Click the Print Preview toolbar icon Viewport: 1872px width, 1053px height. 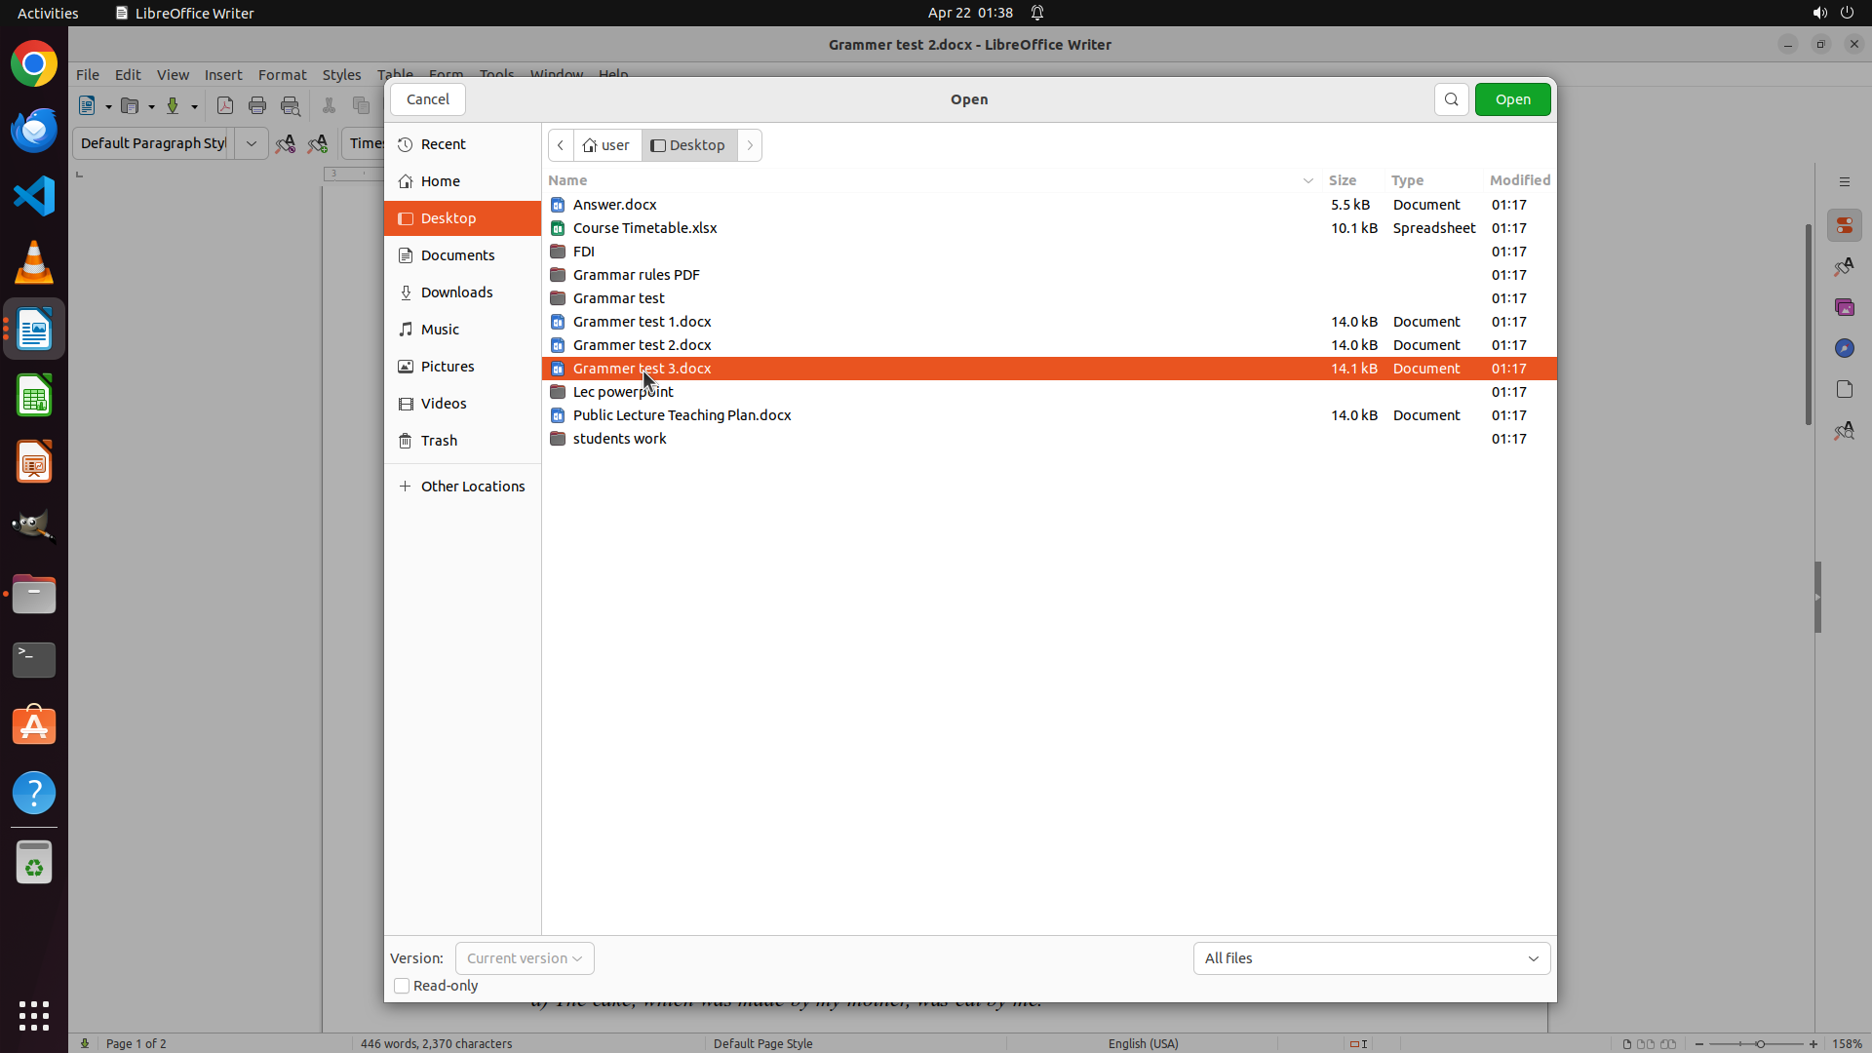click(x=291, y=105)
